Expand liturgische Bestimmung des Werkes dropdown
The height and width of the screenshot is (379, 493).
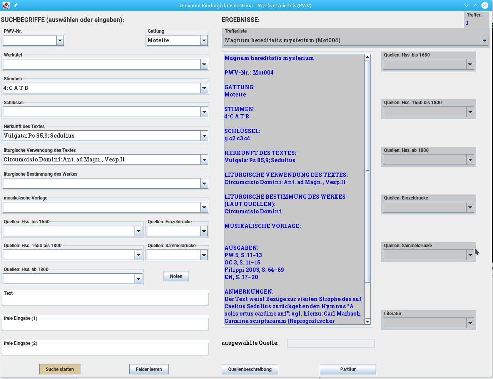click(x=204, y=183)
